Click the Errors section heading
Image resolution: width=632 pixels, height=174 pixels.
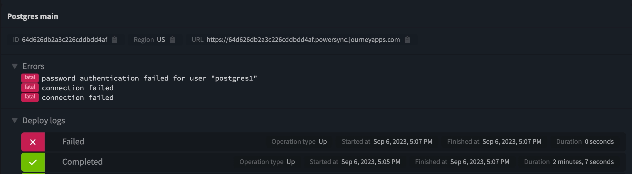(x=33, y=66)
